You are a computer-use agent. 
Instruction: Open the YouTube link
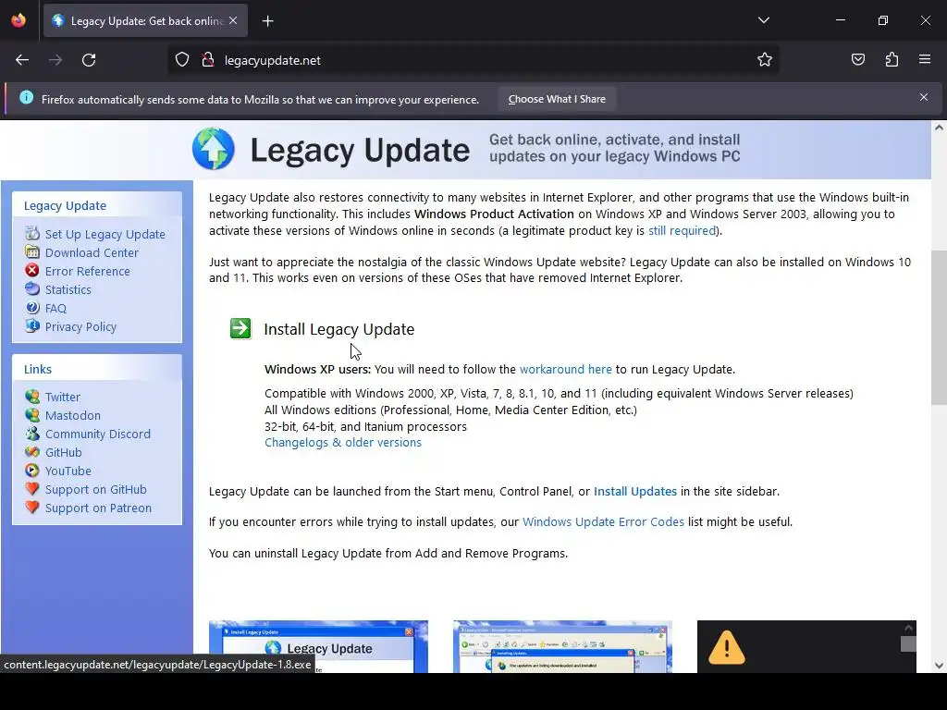(x=68, y=471)
